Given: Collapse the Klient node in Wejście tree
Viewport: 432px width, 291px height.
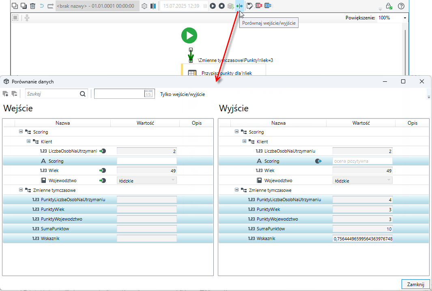Looking at the screenshot, I should click(x=29, y=141).
